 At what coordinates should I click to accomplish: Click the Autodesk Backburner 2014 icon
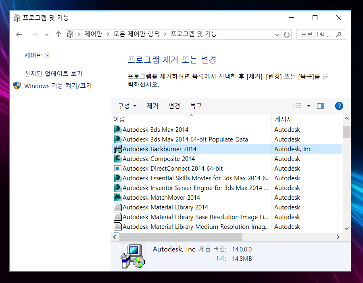pyautogui.click(x=118, y=149)
